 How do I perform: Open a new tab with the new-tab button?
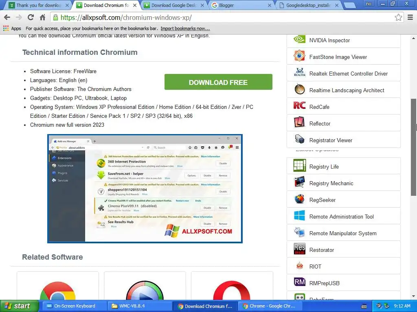click(x=350, y=5)
